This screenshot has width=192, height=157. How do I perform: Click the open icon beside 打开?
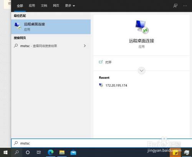point(101,62)
